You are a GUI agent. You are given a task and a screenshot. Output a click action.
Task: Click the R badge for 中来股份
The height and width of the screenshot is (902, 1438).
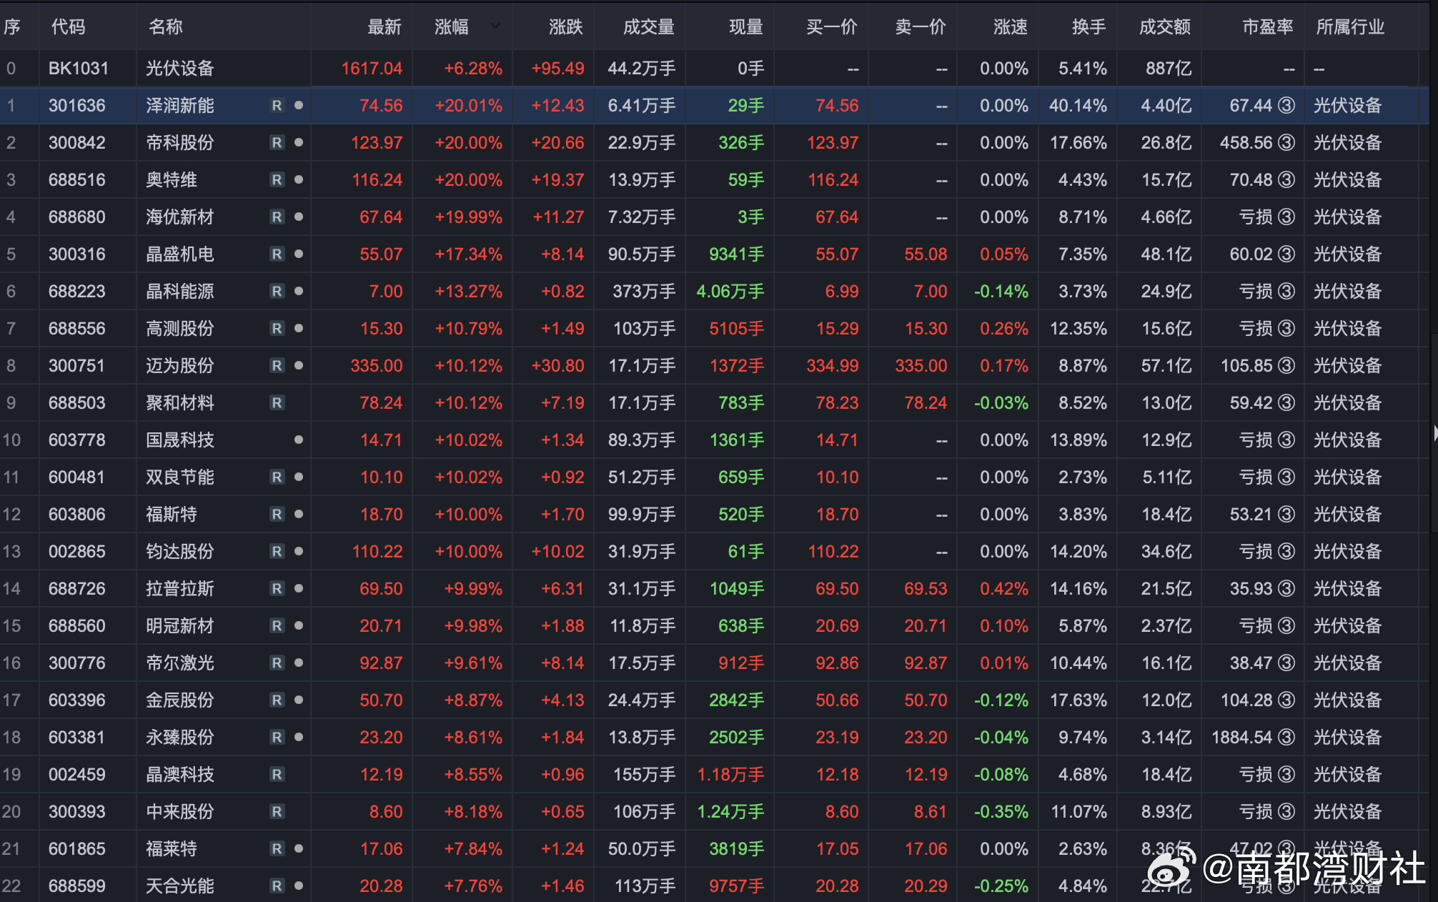point(277,812)
